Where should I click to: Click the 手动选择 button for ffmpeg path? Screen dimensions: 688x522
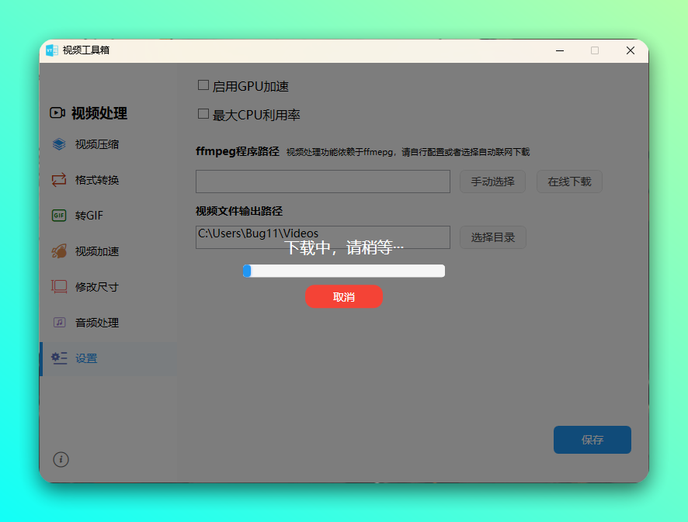click(x=492, y=181)
